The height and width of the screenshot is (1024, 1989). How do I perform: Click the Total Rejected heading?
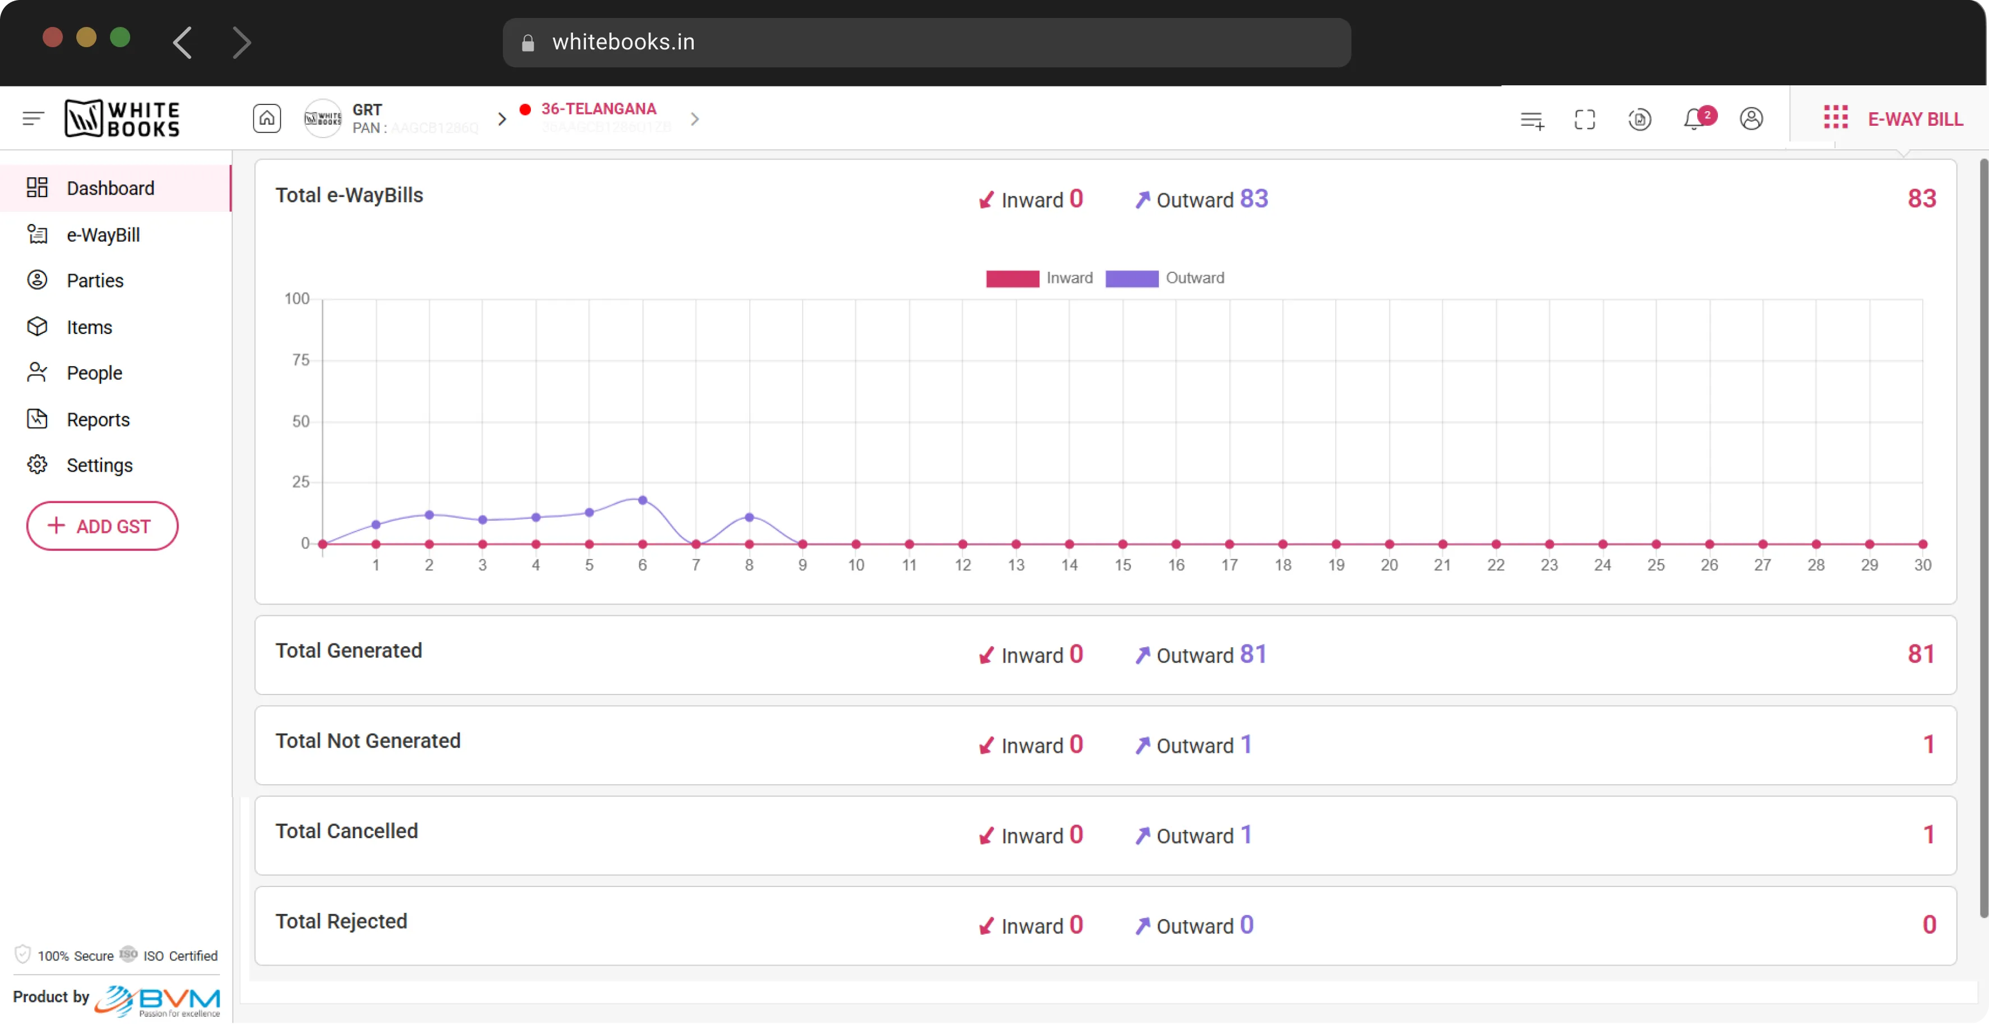(341, 921)
